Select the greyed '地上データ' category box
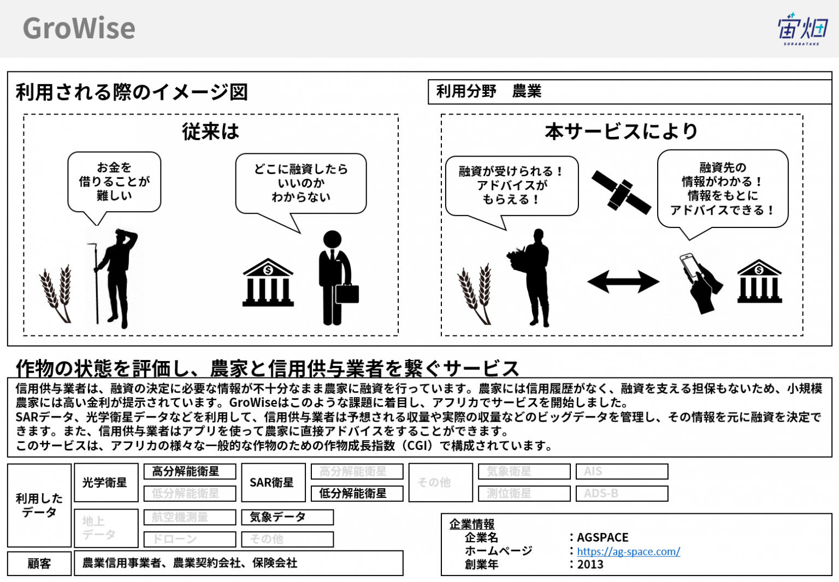Viewport: 839px width, 582px height. coord(106,528)
